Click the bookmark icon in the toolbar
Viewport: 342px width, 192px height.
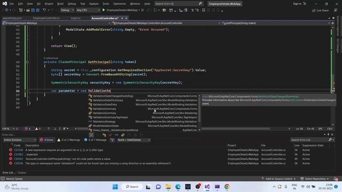click(x=204, y=10)
